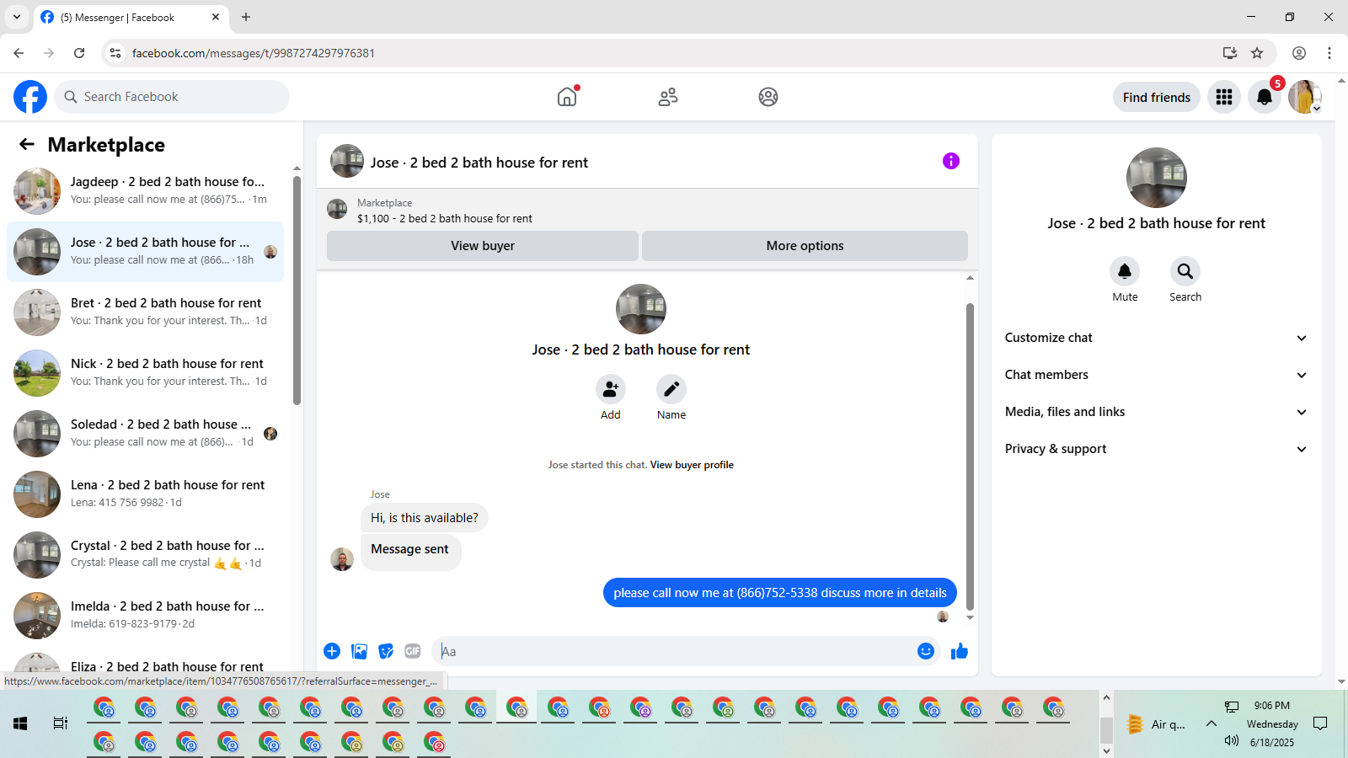This screenshot has width=1348, height=758.
Task: Open Chrome profile icon in toolbar
Action: pyautogui.click(x=1299, y=53)
